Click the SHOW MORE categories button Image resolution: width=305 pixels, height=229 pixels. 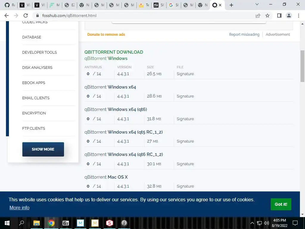[x=43, y=149]
